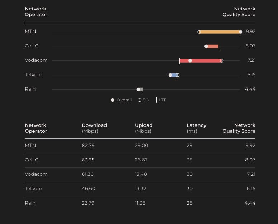Viewport: 278px width, 224px height.
Task: Click Rain's overall score dot
Action: [138, 90]
